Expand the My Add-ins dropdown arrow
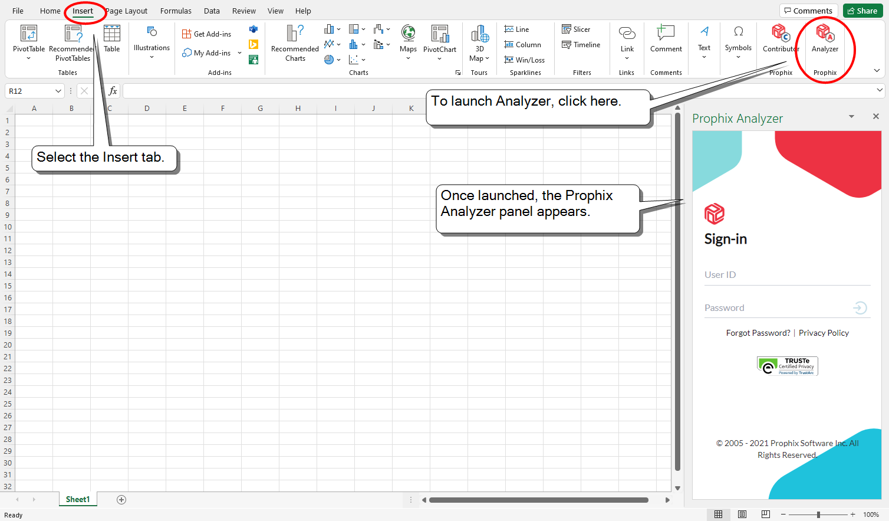Image resolution: width=889 pixels, height=521 pixels. (239, 53)
